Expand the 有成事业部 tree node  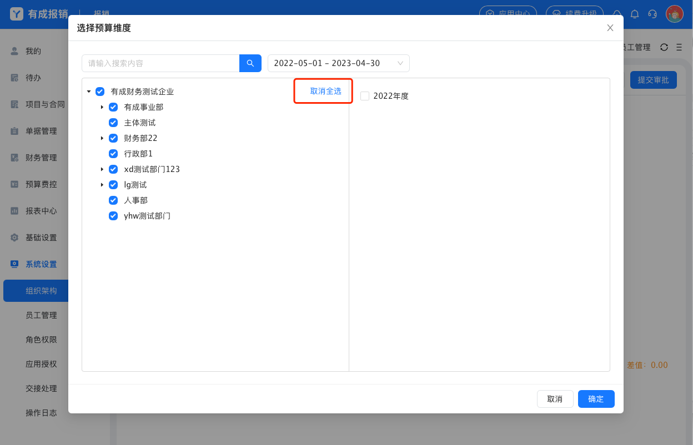coord(102,107)
